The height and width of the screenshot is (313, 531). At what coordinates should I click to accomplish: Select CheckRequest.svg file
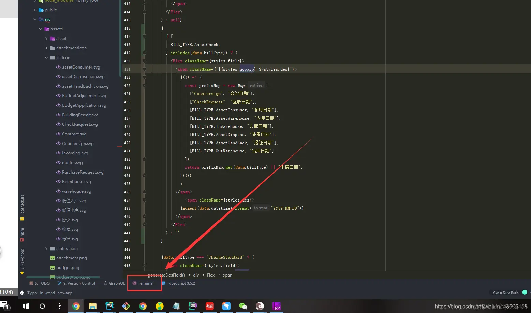point(77,124)
